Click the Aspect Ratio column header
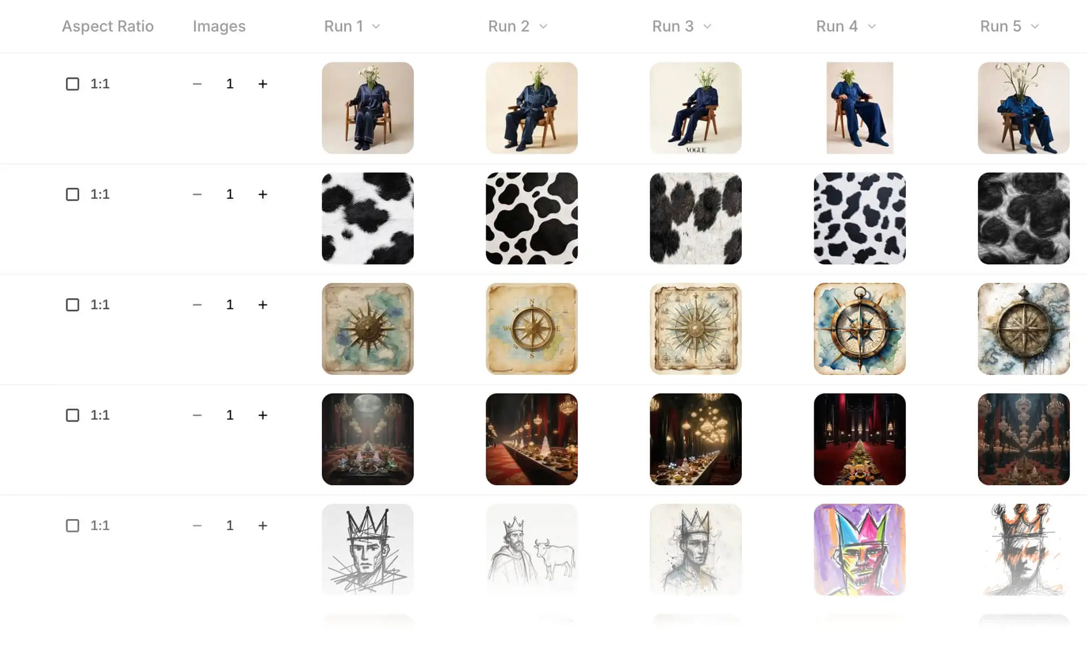This screenshot has width=1087, height=648. click(x=108, y=26)
